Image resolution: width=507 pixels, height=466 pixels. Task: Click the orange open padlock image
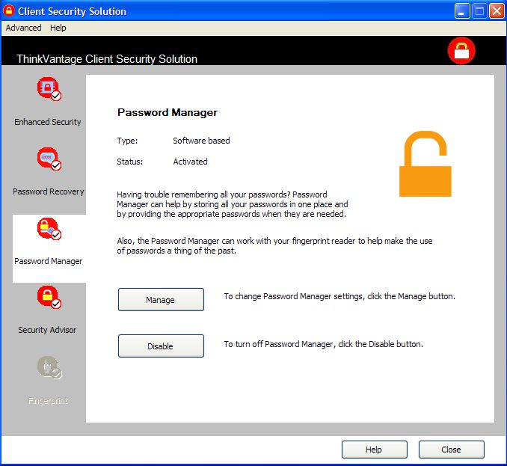coord(425,164)
